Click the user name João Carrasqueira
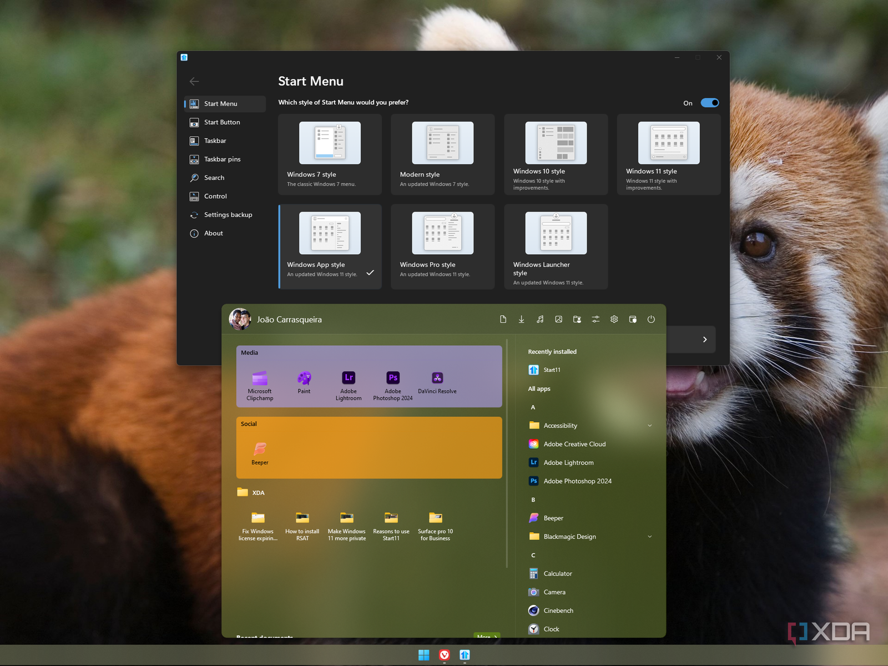The height and width of the screenshot is (666, 888). 289,320
